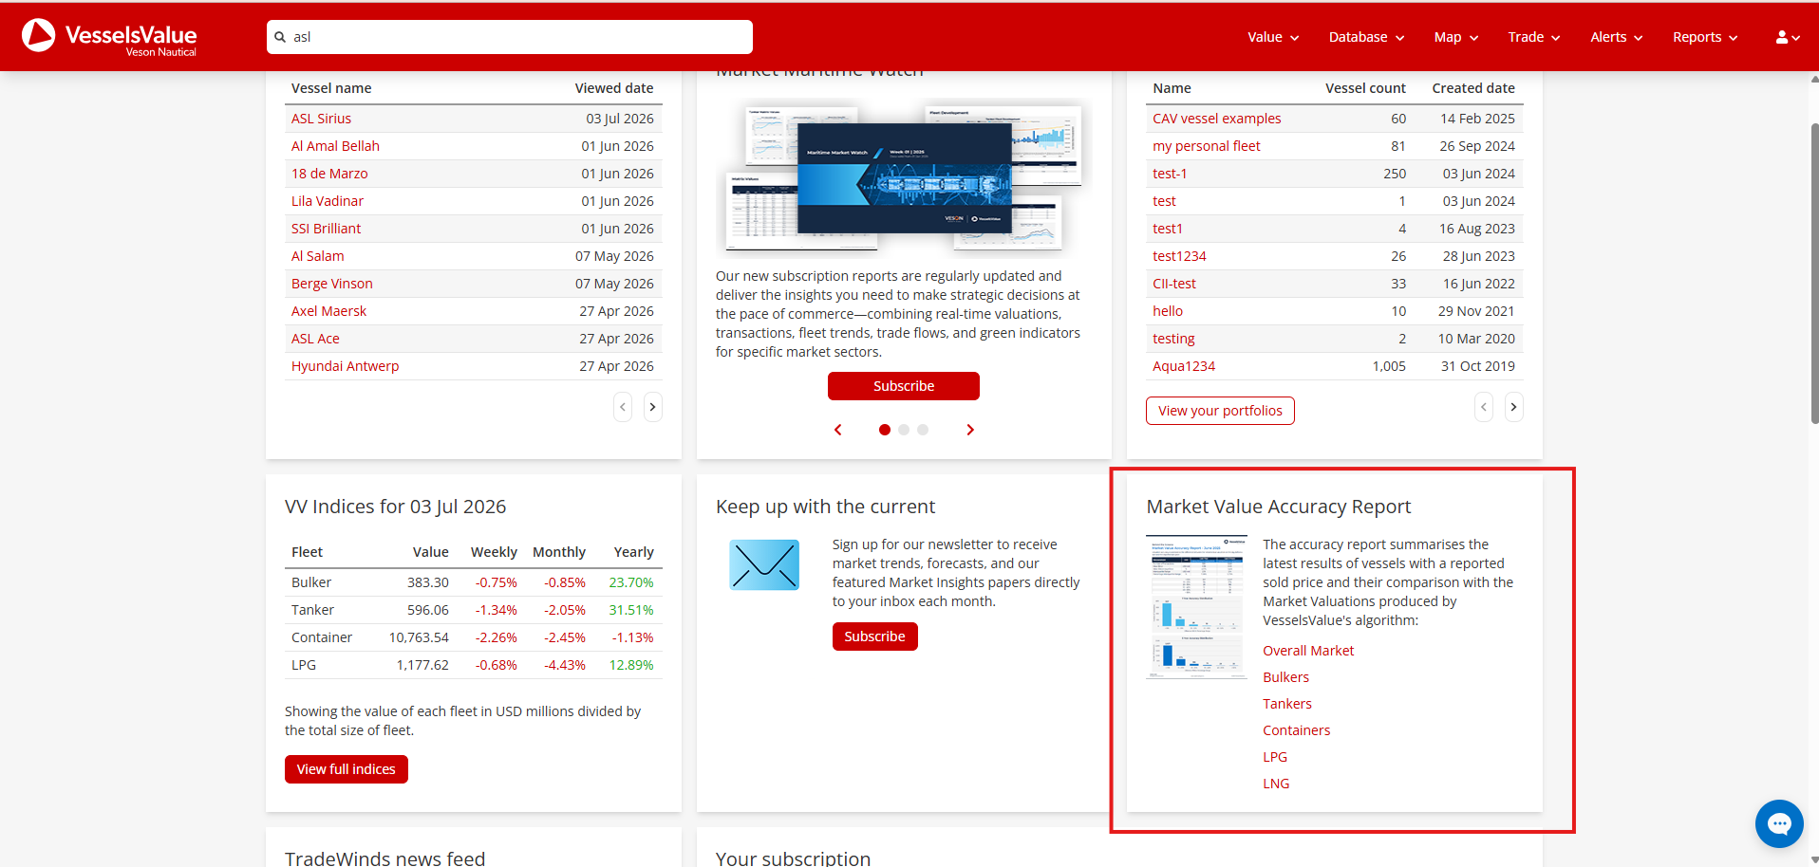Go to next page of viewed vessels
Screen dimensions: 1819x867
click(x=652, y=407)
